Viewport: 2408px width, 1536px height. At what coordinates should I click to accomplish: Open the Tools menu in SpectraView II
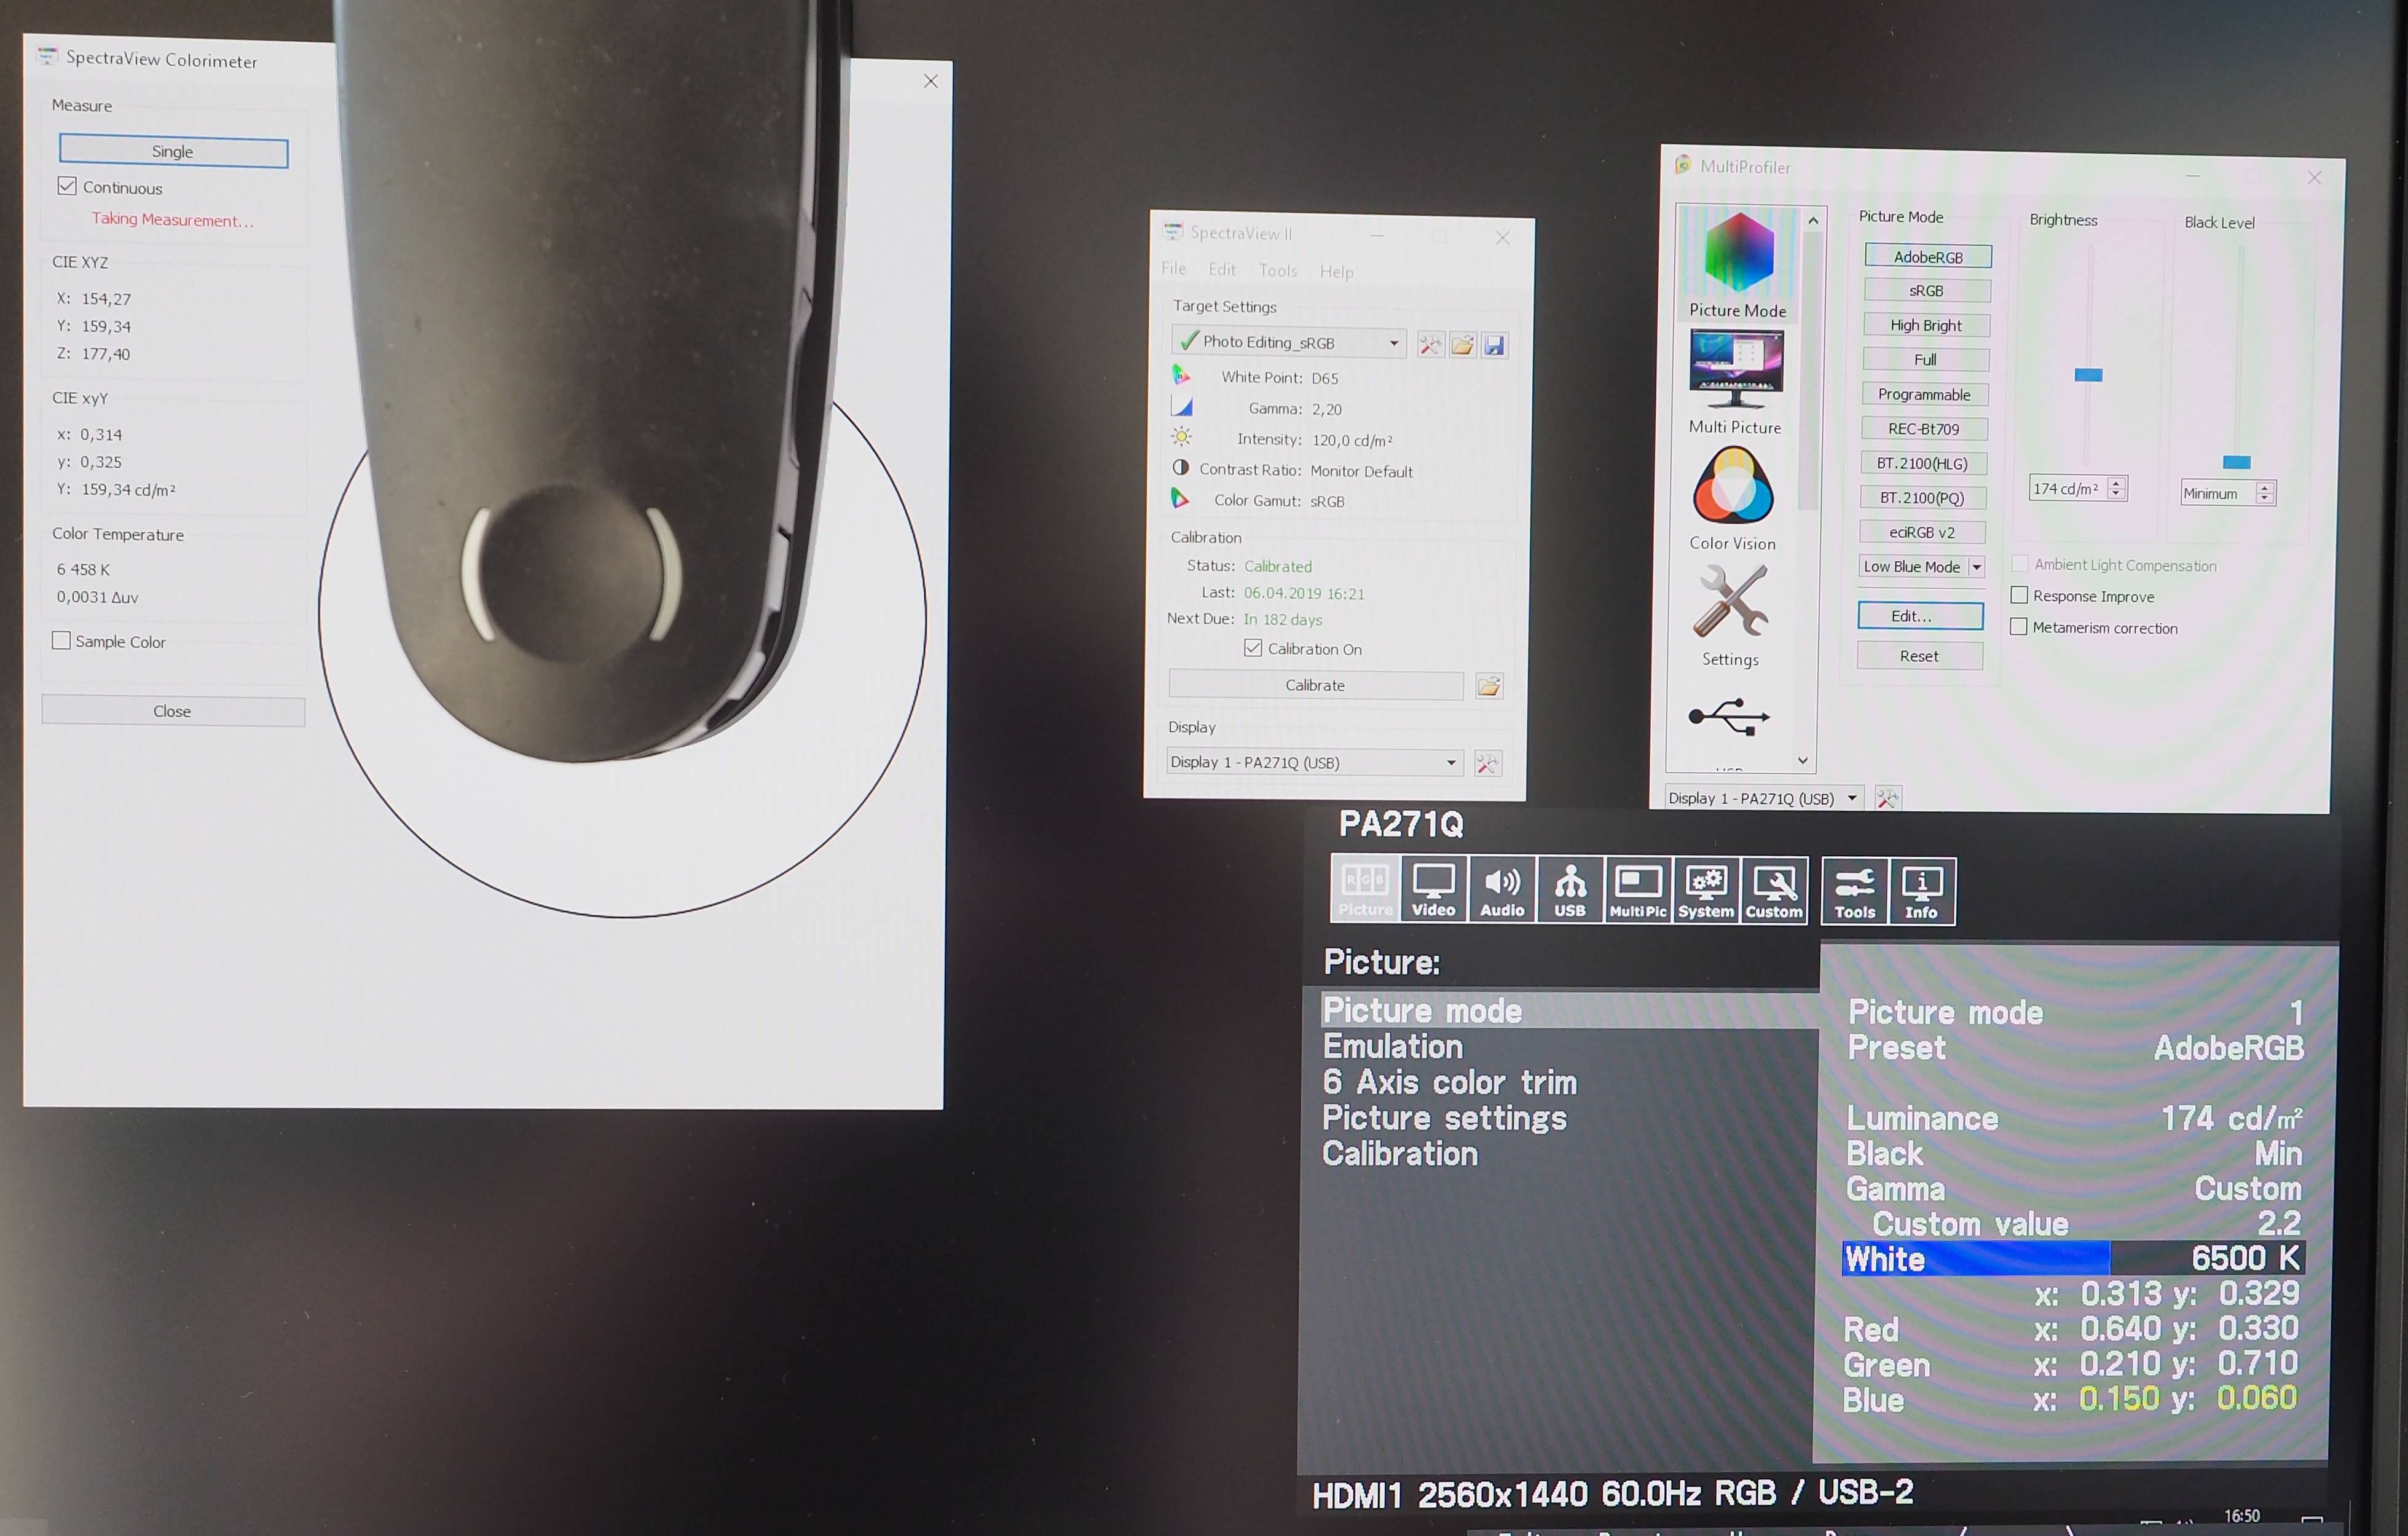pos(1277,271)
